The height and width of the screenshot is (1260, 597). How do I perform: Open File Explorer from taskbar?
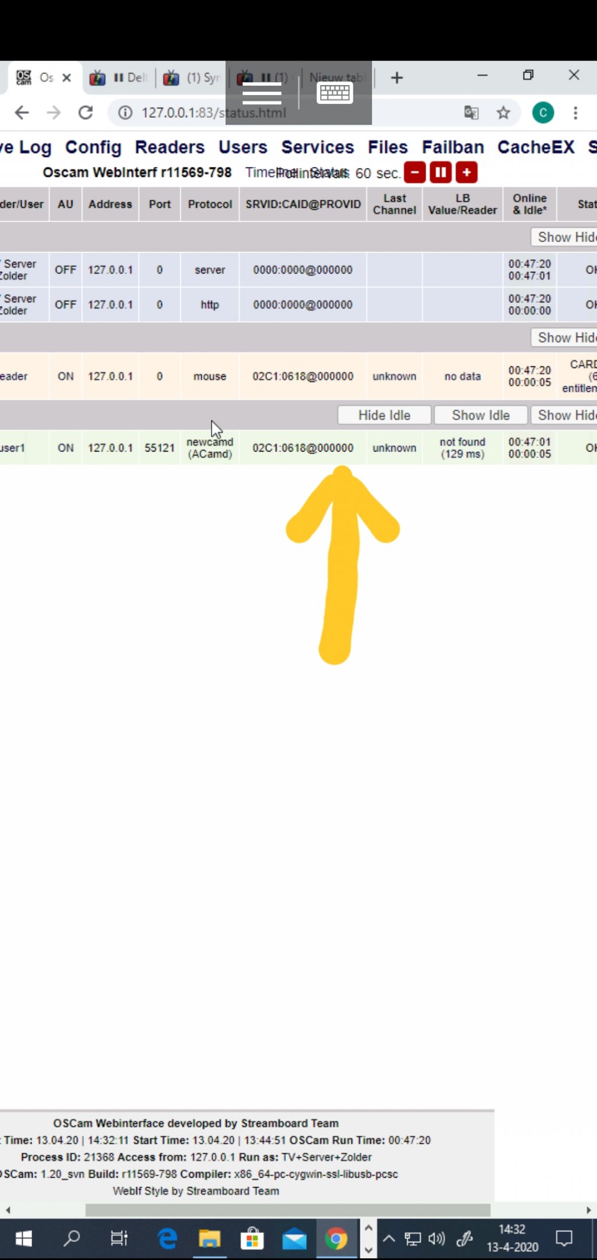tap(209, 1238)
